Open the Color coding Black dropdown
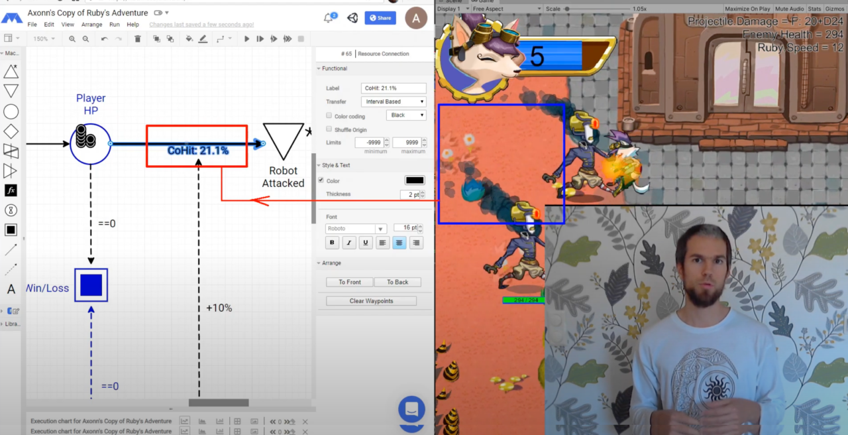Screen dimensions: 848x435 coord(406,115)
